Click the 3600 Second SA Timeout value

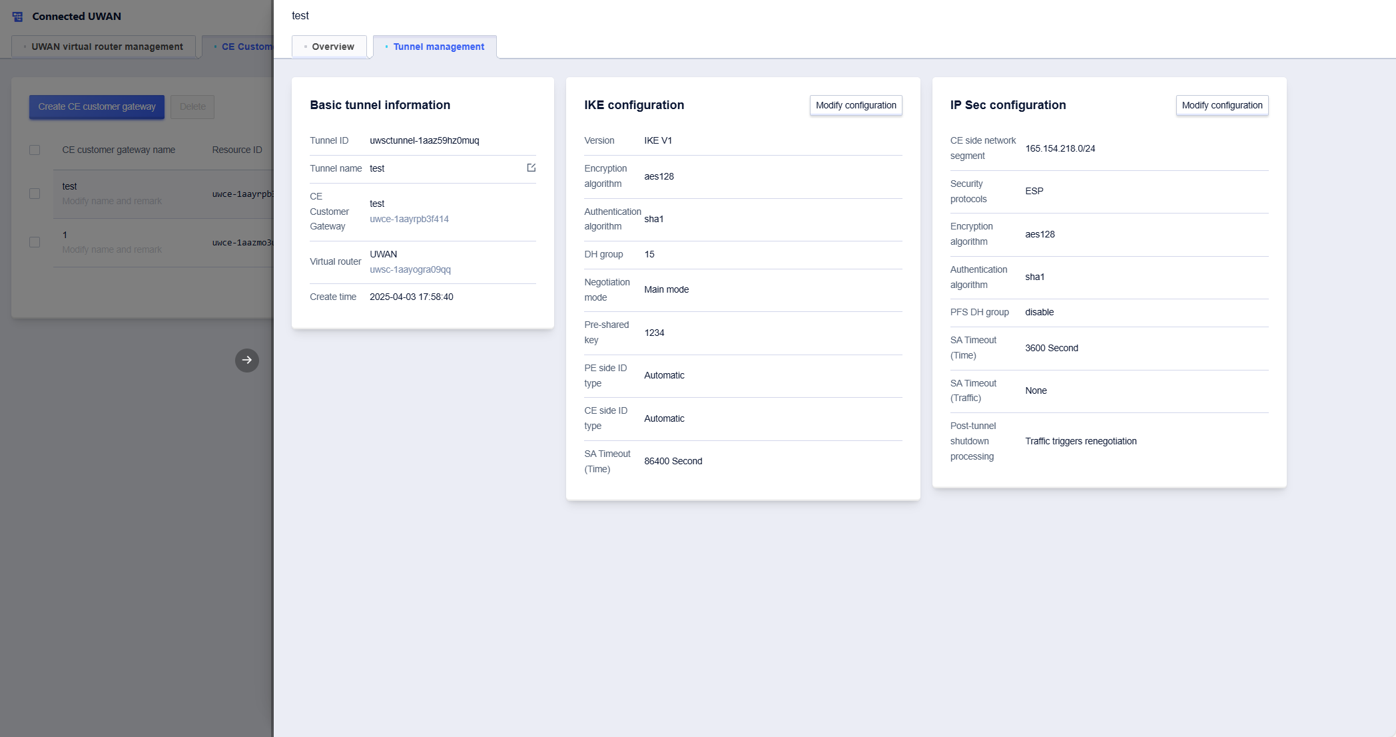click(x=1052, y=348)
